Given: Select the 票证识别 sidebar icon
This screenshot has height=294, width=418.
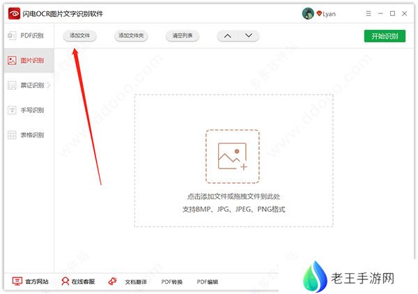Looking at the screenshot, I should click(12, 85).
